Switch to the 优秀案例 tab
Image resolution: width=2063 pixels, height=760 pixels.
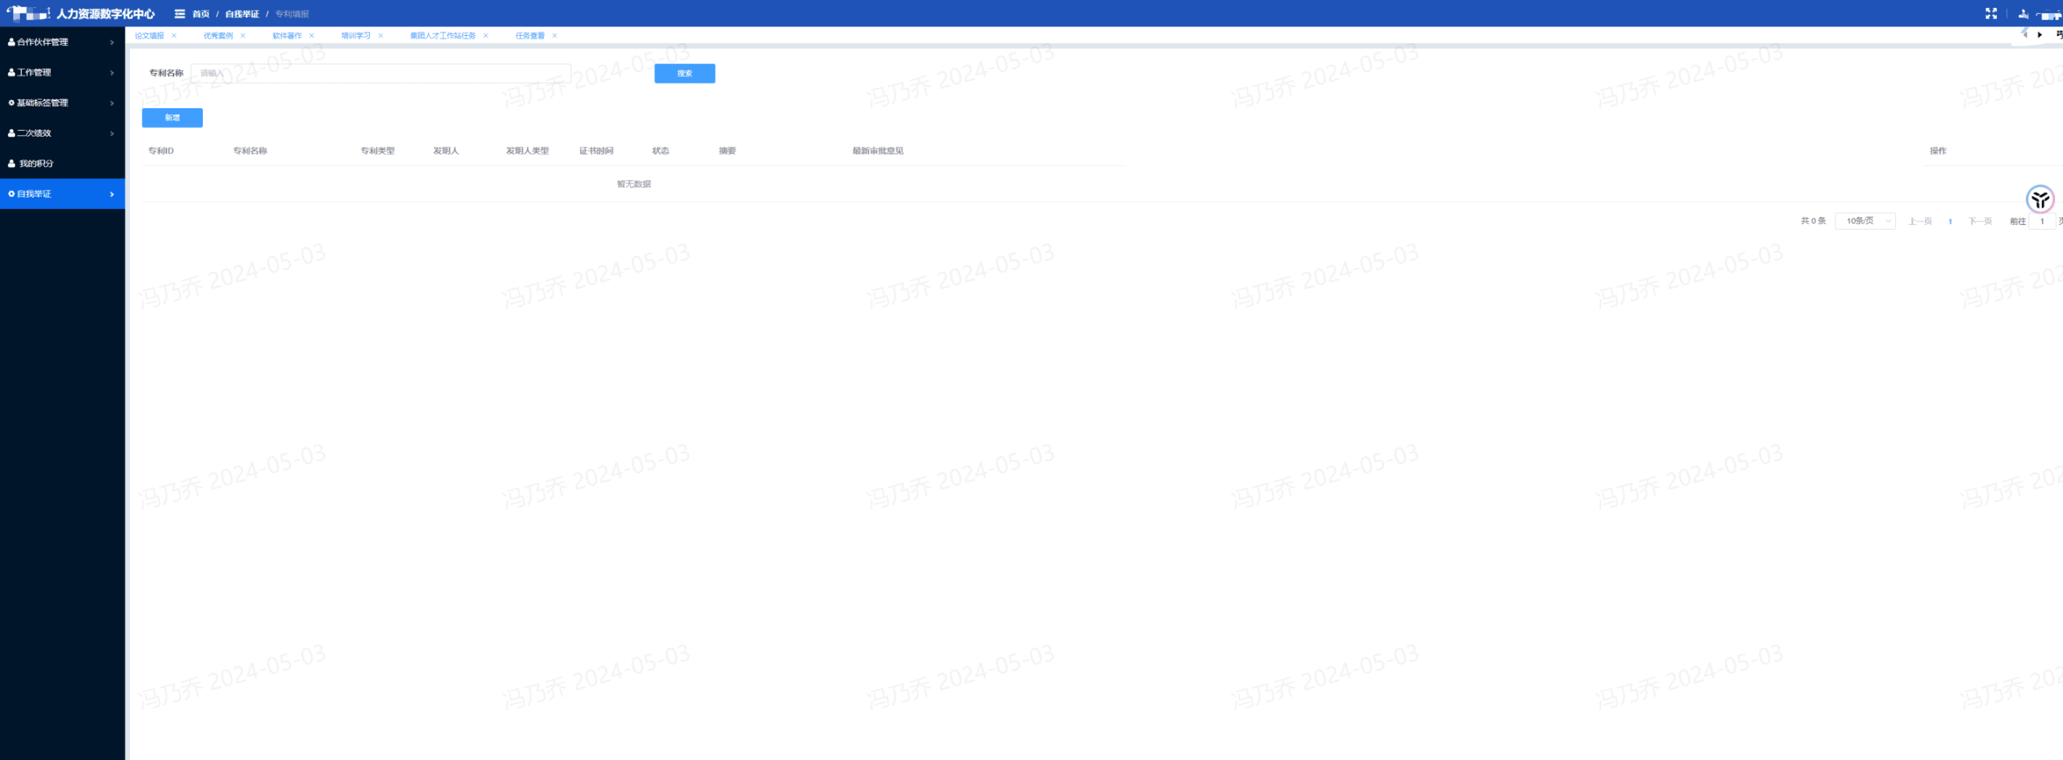(218, 36)
